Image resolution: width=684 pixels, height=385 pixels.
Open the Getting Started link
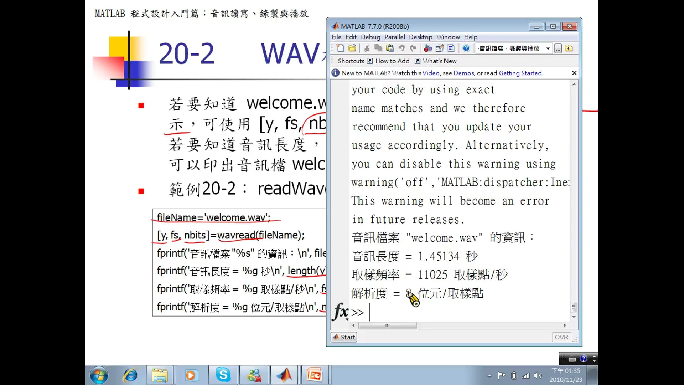click(520, 73)
